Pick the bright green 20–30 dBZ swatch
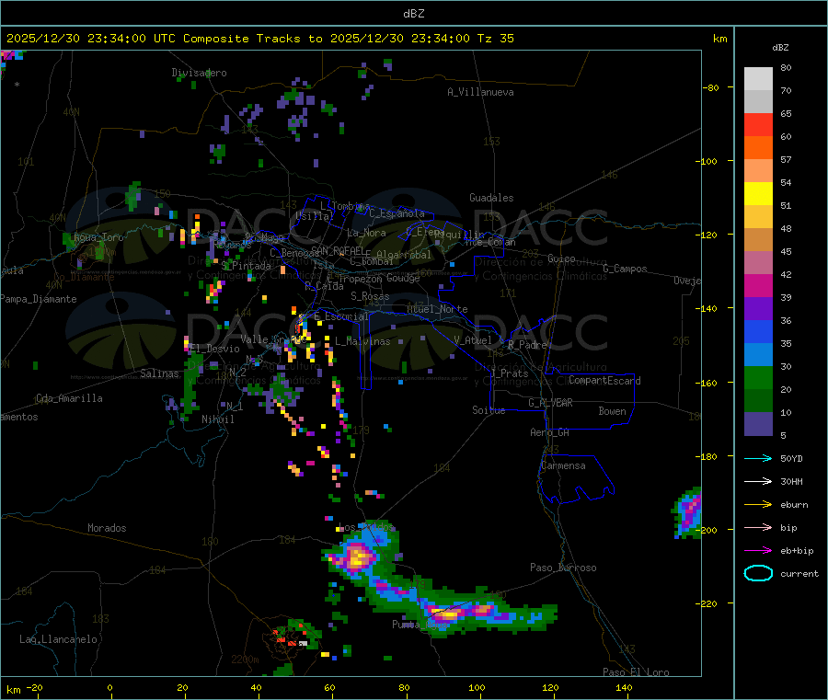Image resolution: width=828 pixels, height=700 pixels. (x=758, y=377)
